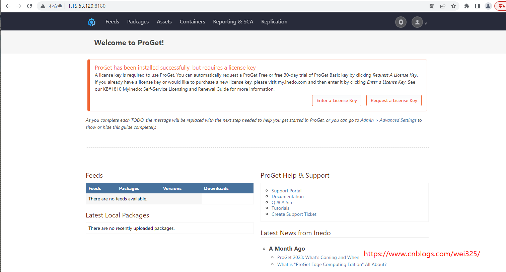The height and width of the screenshot is (272, 506).
Task: Expand the user menu dropdown arrow
Action: pos(426,23)
